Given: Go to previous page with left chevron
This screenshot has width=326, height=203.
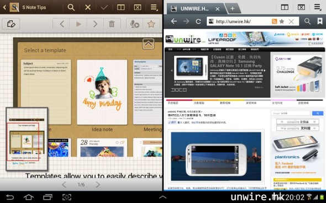Looking at the screenshot, I should coord(62,24).
